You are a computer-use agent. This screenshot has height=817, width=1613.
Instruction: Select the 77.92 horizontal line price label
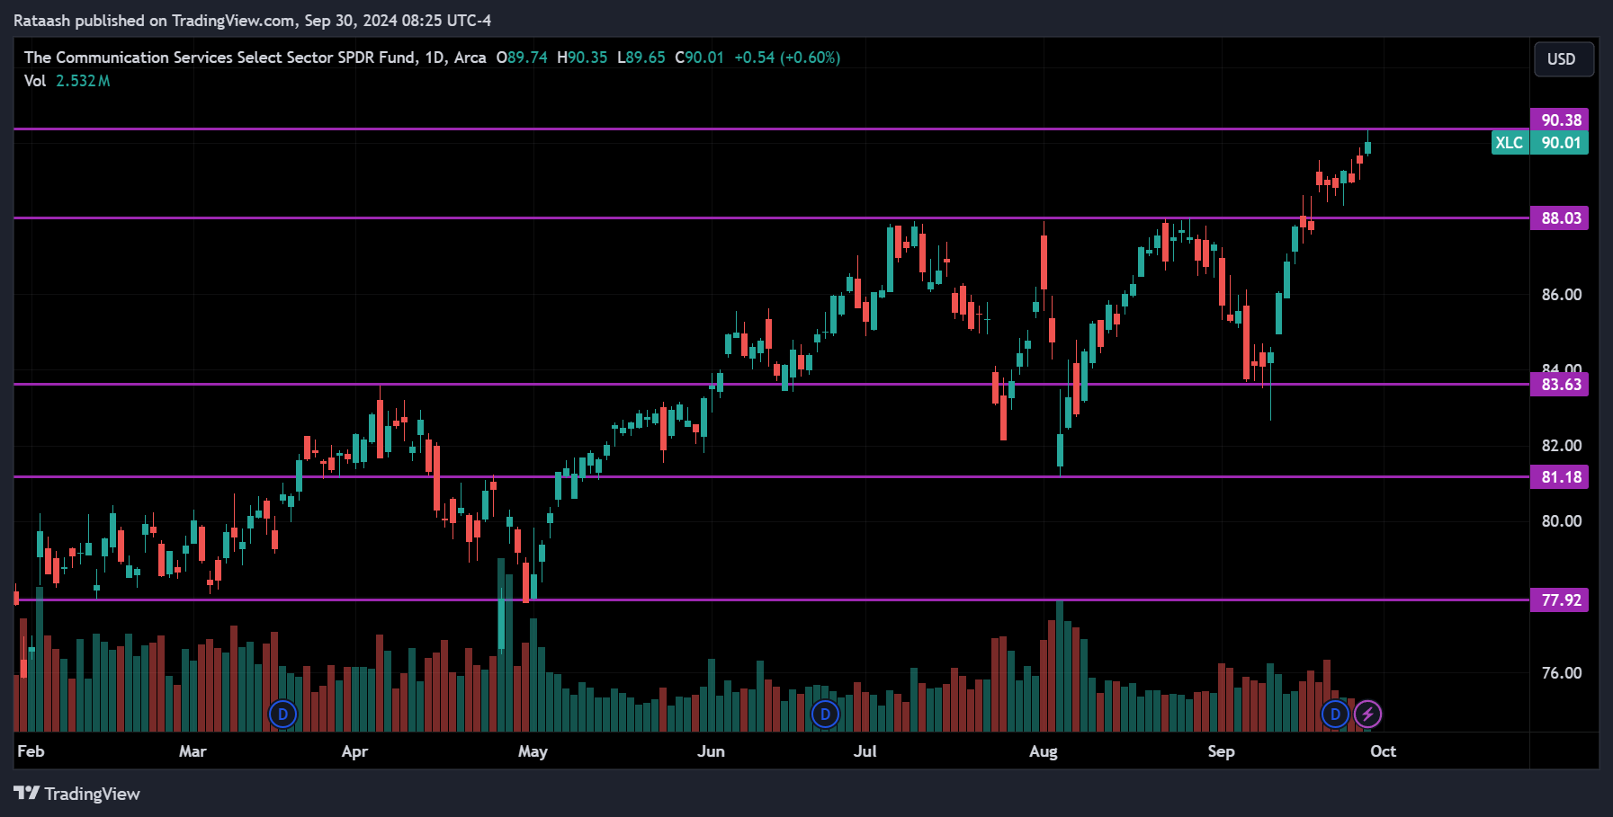click(x=1560, y=600)
